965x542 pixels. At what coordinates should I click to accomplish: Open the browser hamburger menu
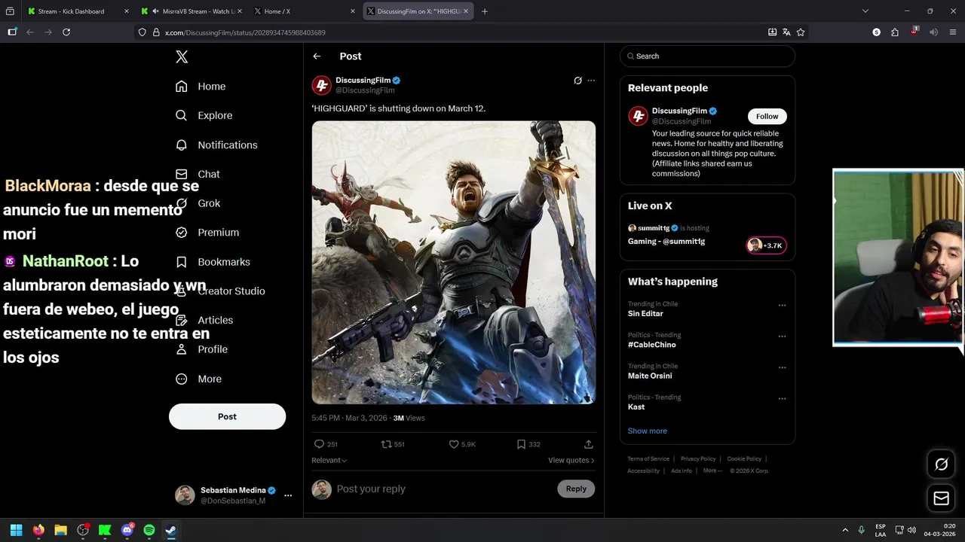952,32
